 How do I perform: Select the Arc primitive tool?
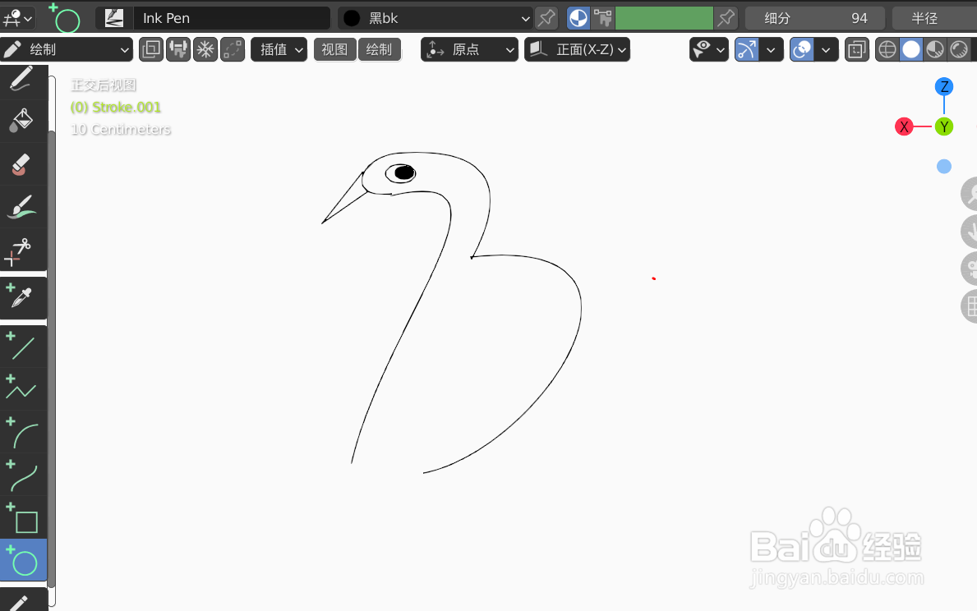tap(23, 432)
